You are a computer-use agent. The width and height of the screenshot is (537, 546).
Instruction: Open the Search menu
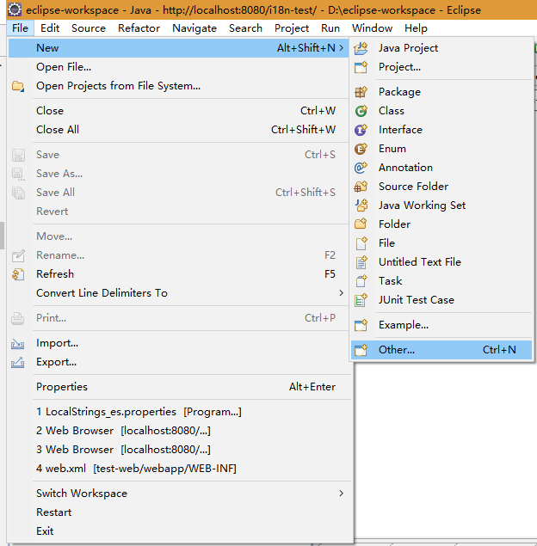tap(245, 28)
